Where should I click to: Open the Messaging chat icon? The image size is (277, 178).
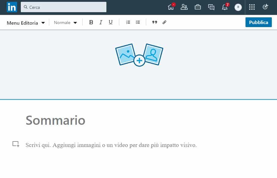tap(211, 7)
